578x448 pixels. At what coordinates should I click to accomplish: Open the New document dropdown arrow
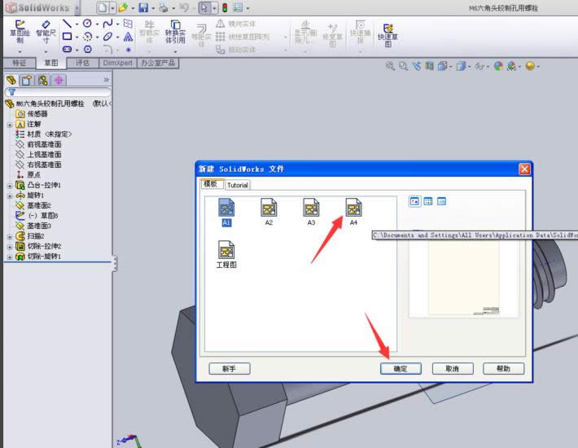(x=112, y=8)
